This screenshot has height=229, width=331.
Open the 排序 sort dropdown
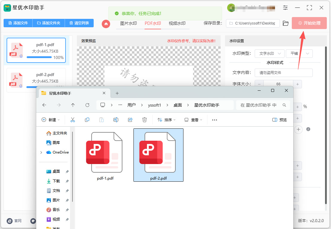click(166, 120)
